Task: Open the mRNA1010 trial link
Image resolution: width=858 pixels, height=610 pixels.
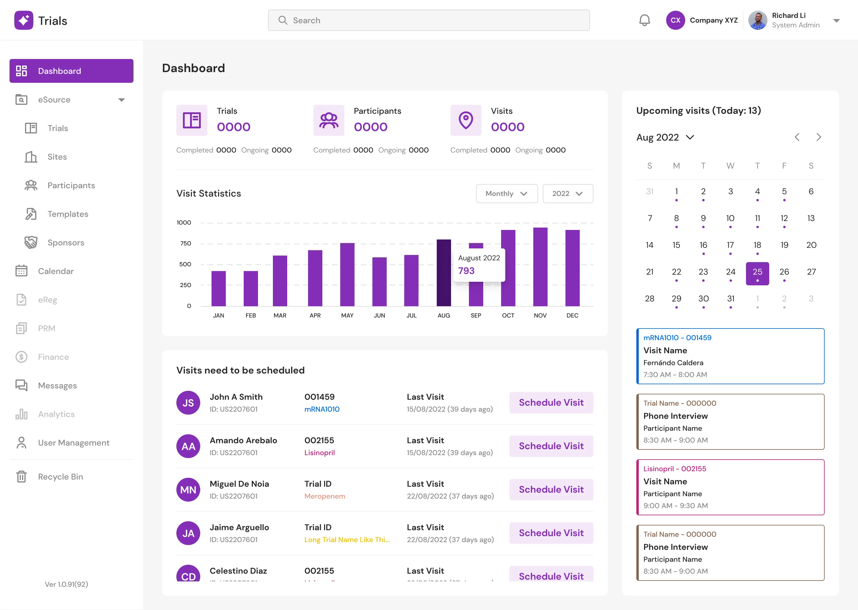Action: coord(321,409)
